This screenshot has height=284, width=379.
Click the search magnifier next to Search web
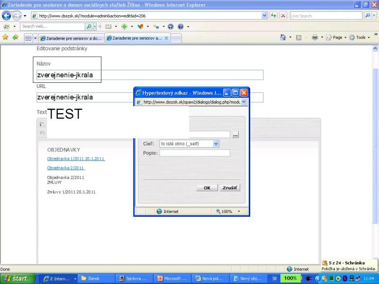tap(89, 27)
